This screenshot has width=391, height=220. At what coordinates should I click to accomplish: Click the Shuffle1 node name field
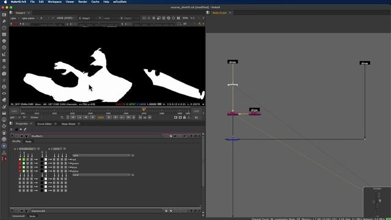tap(96, 136)
